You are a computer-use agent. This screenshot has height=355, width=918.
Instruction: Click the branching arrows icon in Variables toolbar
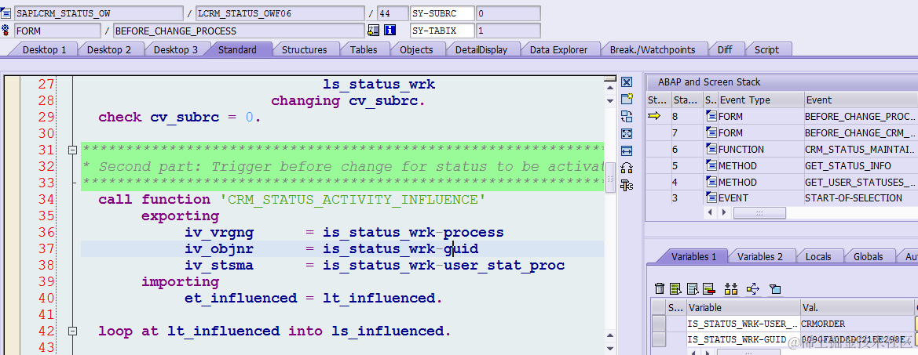(x=753, y=288)
